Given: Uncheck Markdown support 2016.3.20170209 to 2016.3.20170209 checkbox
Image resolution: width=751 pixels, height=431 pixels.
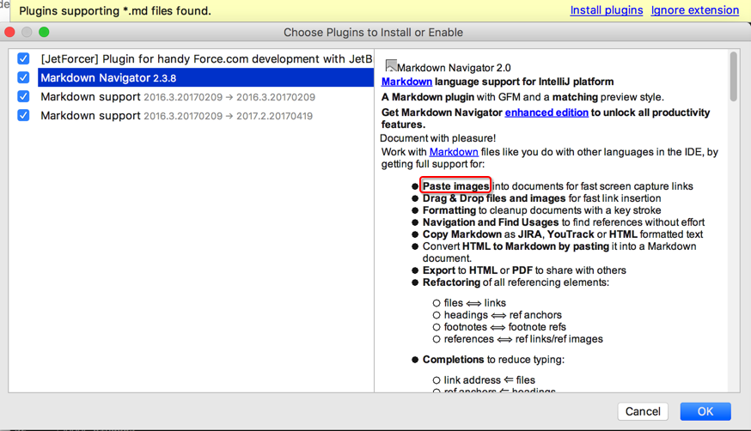Looking at the screenshot, I should point(23,97).
